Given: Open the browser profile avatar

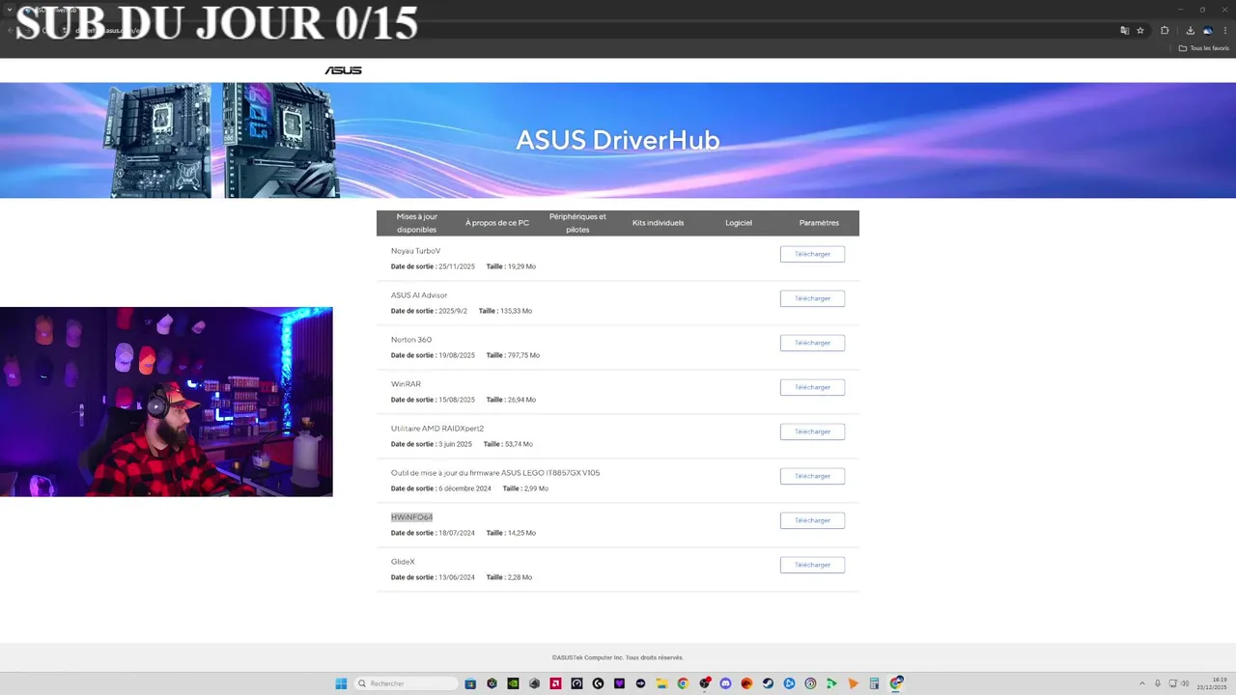Looking at the screenshot, I should pyautogui.click(x=1208, y=31).
